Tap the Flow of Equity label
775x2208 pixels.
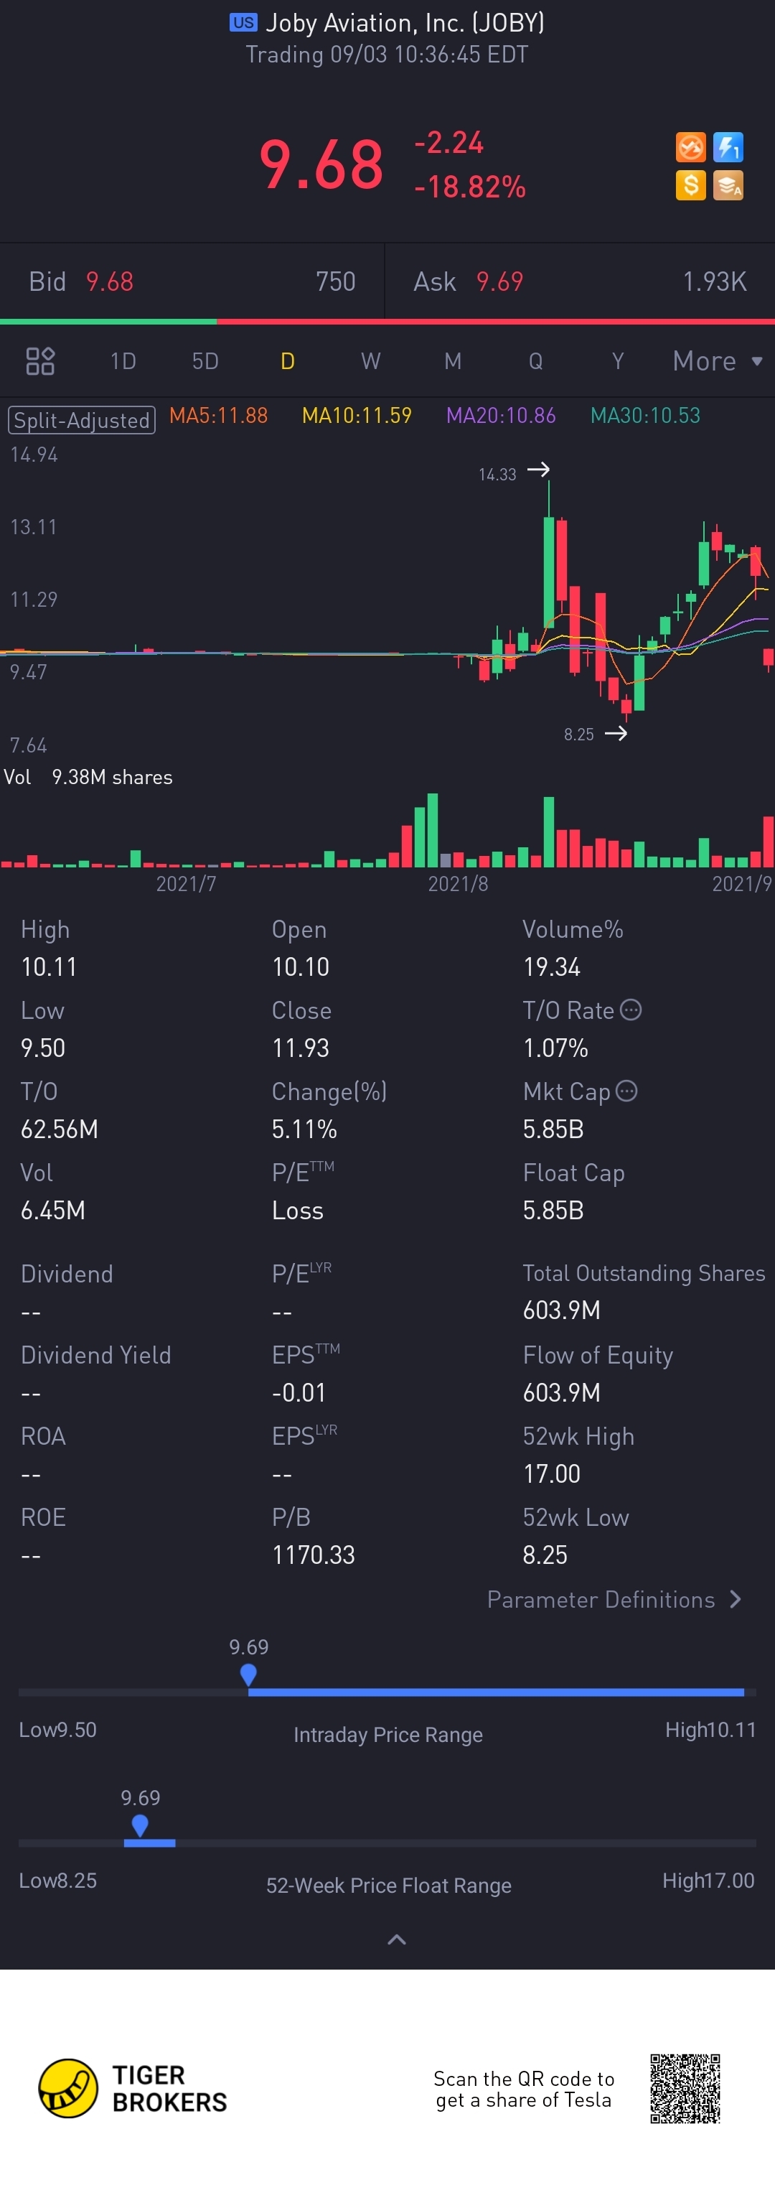pos(598,1354)
